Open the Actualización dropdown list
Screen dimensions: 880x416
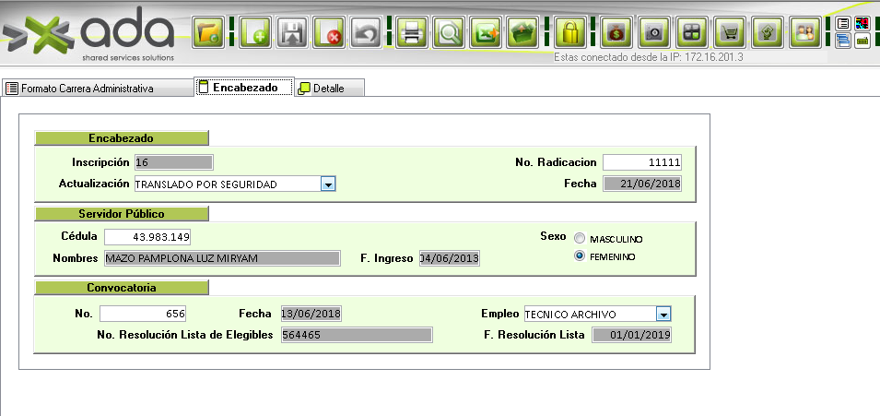327,184
